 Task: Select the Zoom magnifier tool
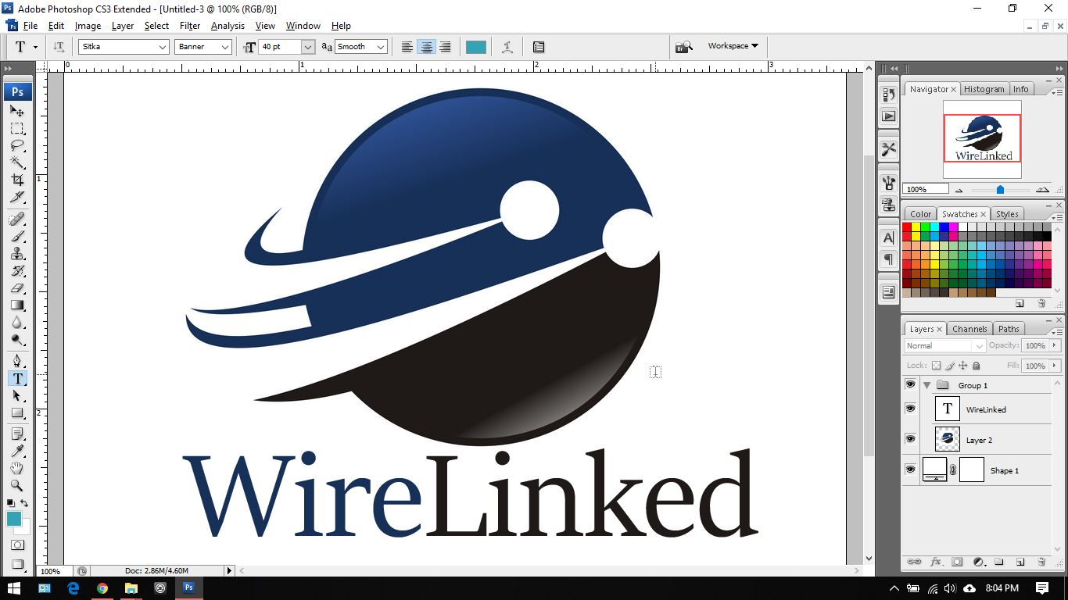point(17,485)
